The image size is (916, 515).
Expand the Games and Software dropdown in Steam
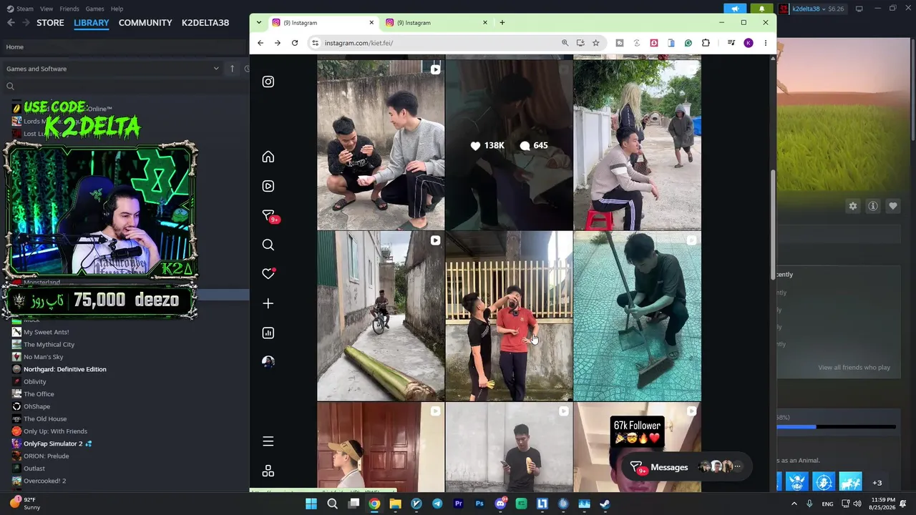tap(216, 69)
